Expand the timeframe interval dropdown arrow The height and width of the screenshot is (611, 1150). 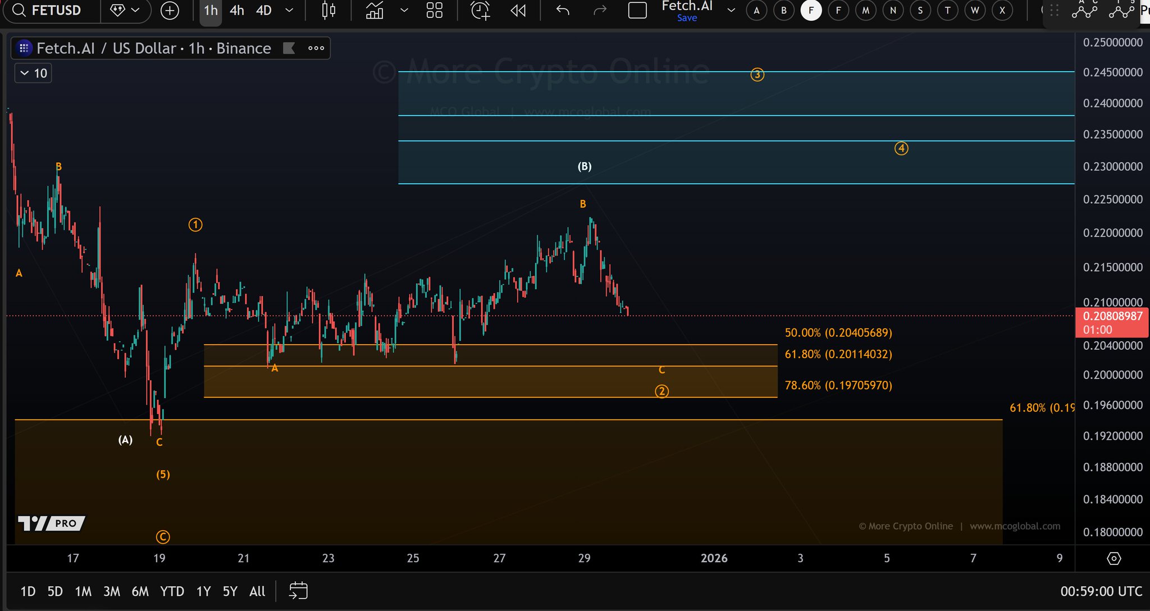[289, 10]
